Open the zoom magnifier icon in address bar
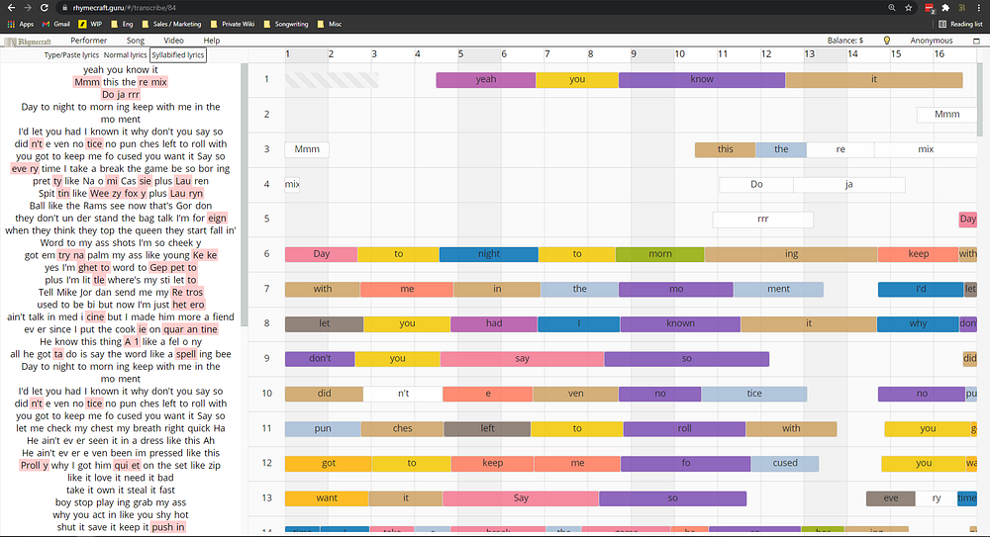Screen dimensions: 990x537 click(x=892, y=8)
